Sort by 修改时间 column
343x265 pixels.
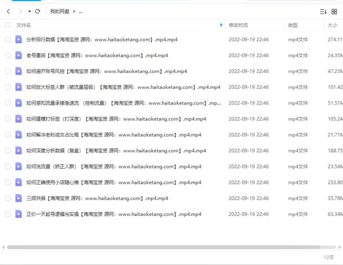click(238, 25)
